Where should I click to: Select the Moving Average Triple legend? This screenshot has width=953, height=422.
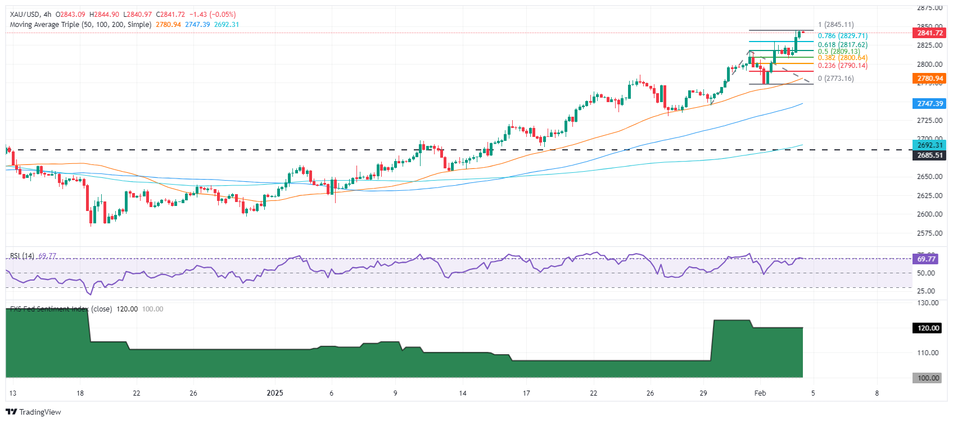click(x=80, y=25)
